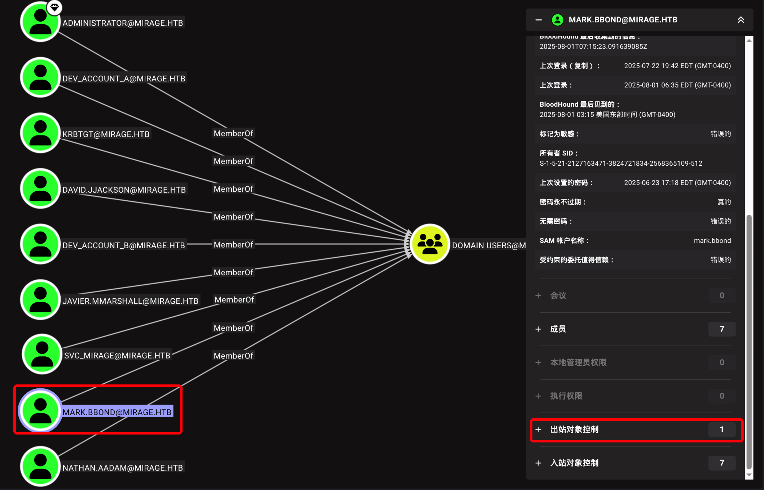Select the JAVIER.MMARSHALL user node icon

click(x=40, y=299)
